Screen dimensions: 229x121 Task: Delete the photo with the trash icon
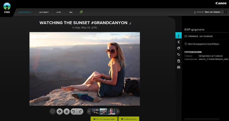(66, 111)
